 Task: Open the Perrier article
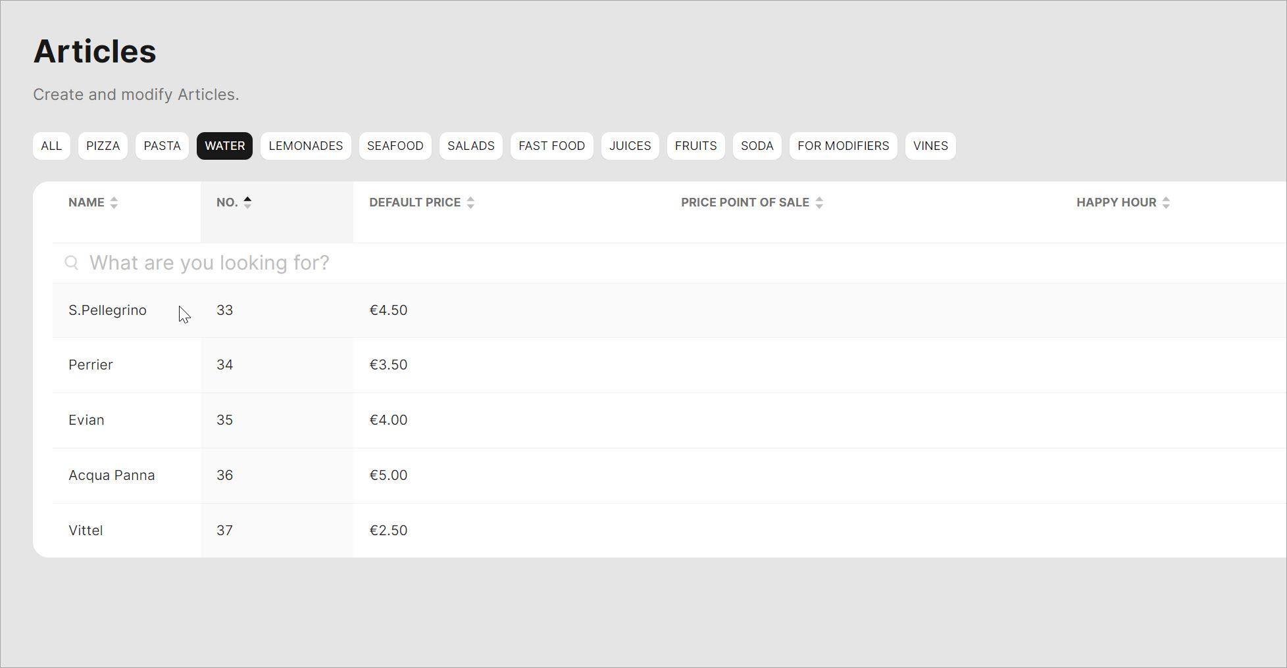pyautogui.click(x=91, y=365)
